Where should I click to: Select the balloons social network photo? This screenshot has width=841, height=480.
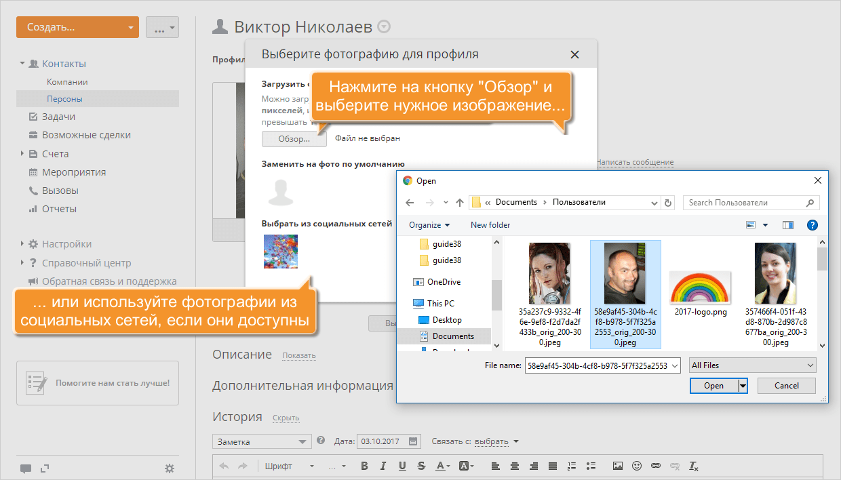point(281,252)
